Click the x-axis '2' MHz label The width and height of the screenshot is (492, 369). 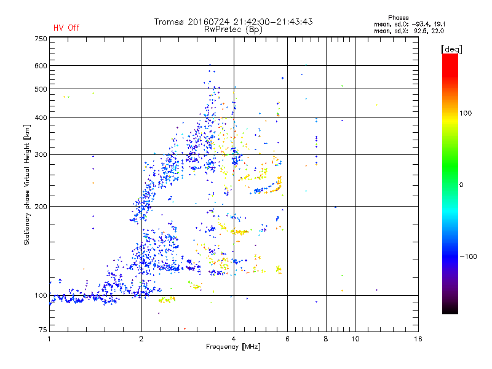click(x=141, y=339)
